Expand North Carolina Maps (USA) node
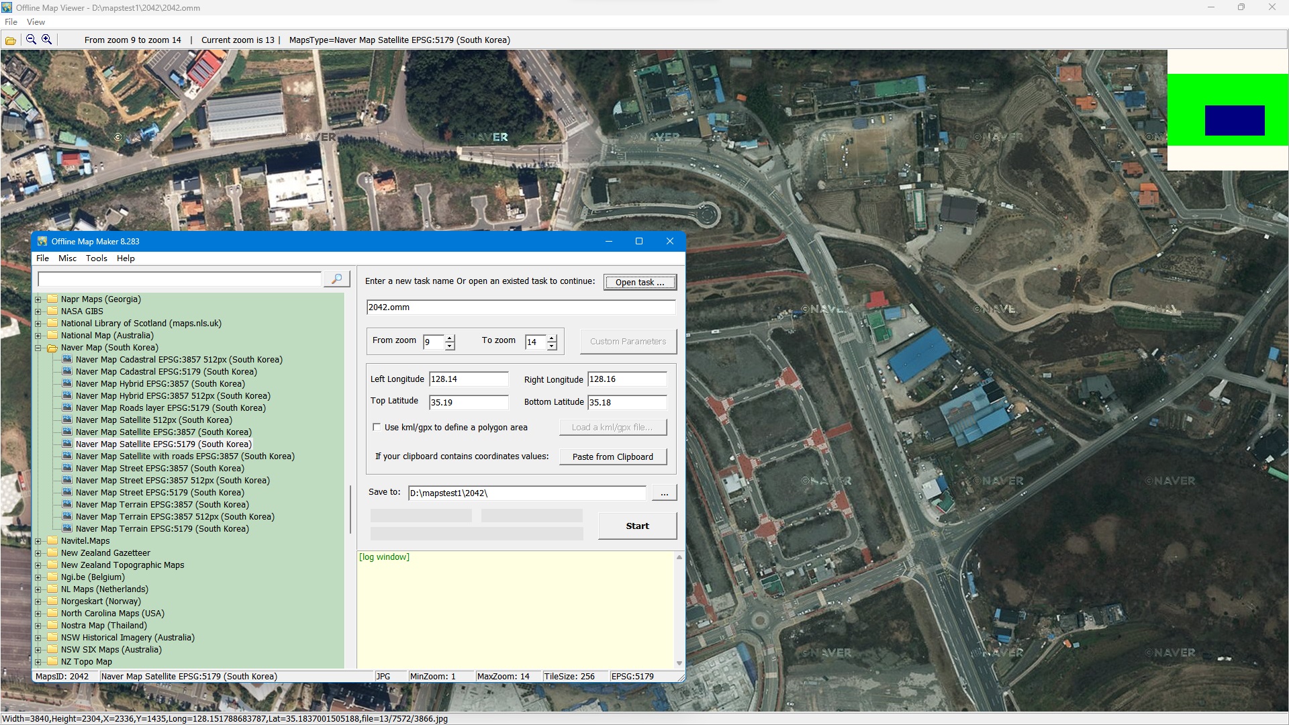Screen dimensions: 1289x725 click(38, 614)
